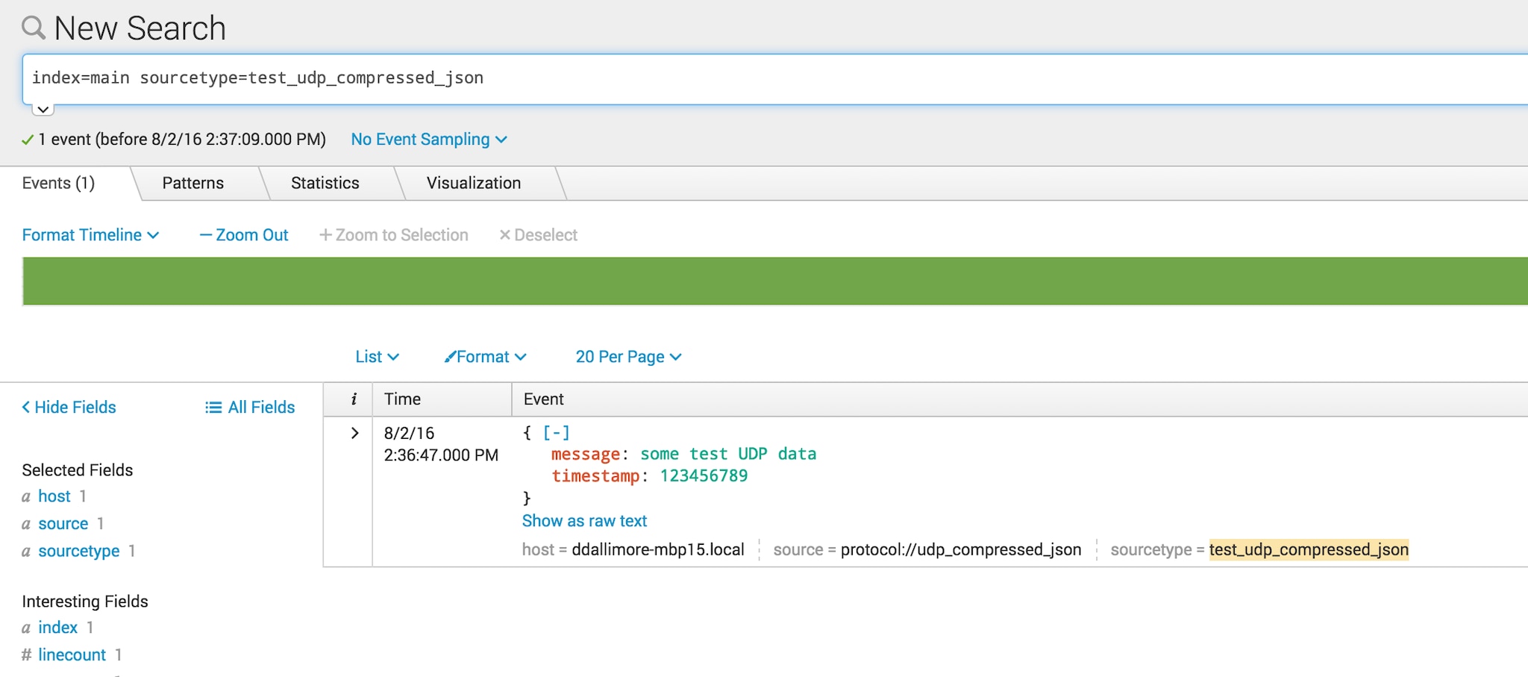Open the Visualization tab

pyautogui.click(x=473, y=184)
